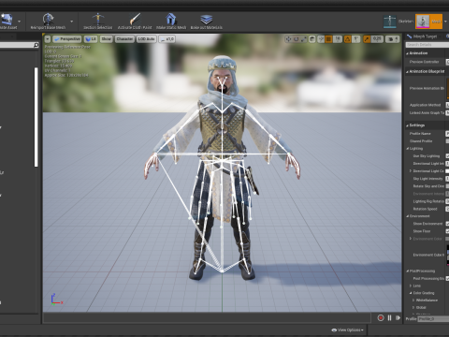Toggle the Use Sky Lighting checkbox

447,155
